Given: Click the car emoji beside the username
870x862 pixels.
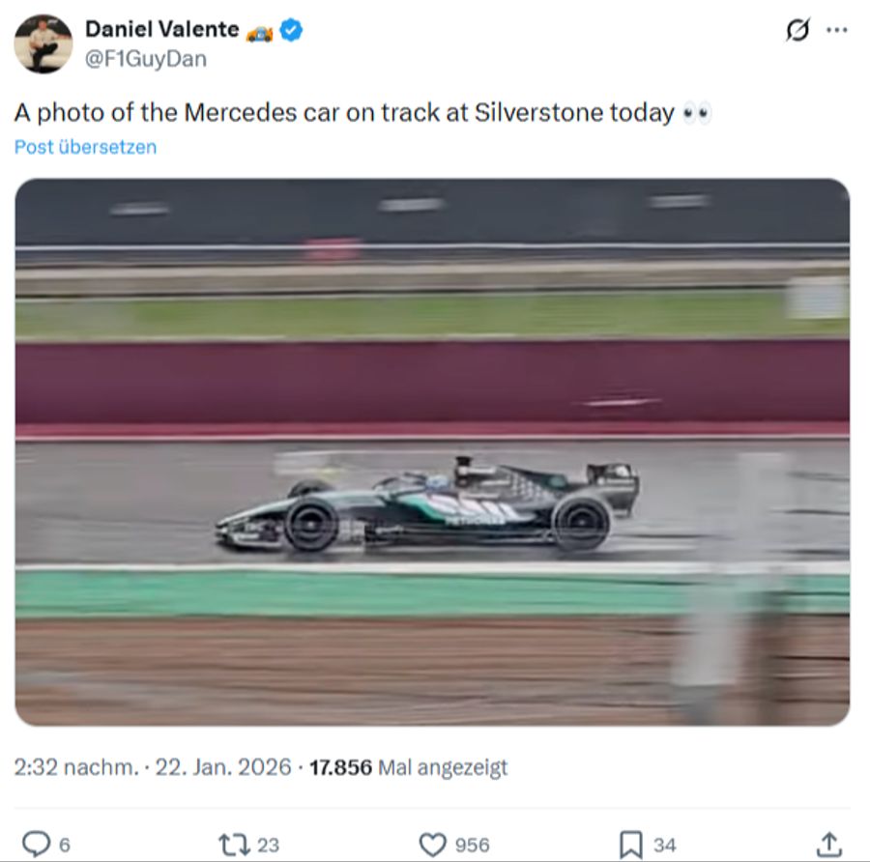Looking at the screenshot, I should [x=261, y=32].
